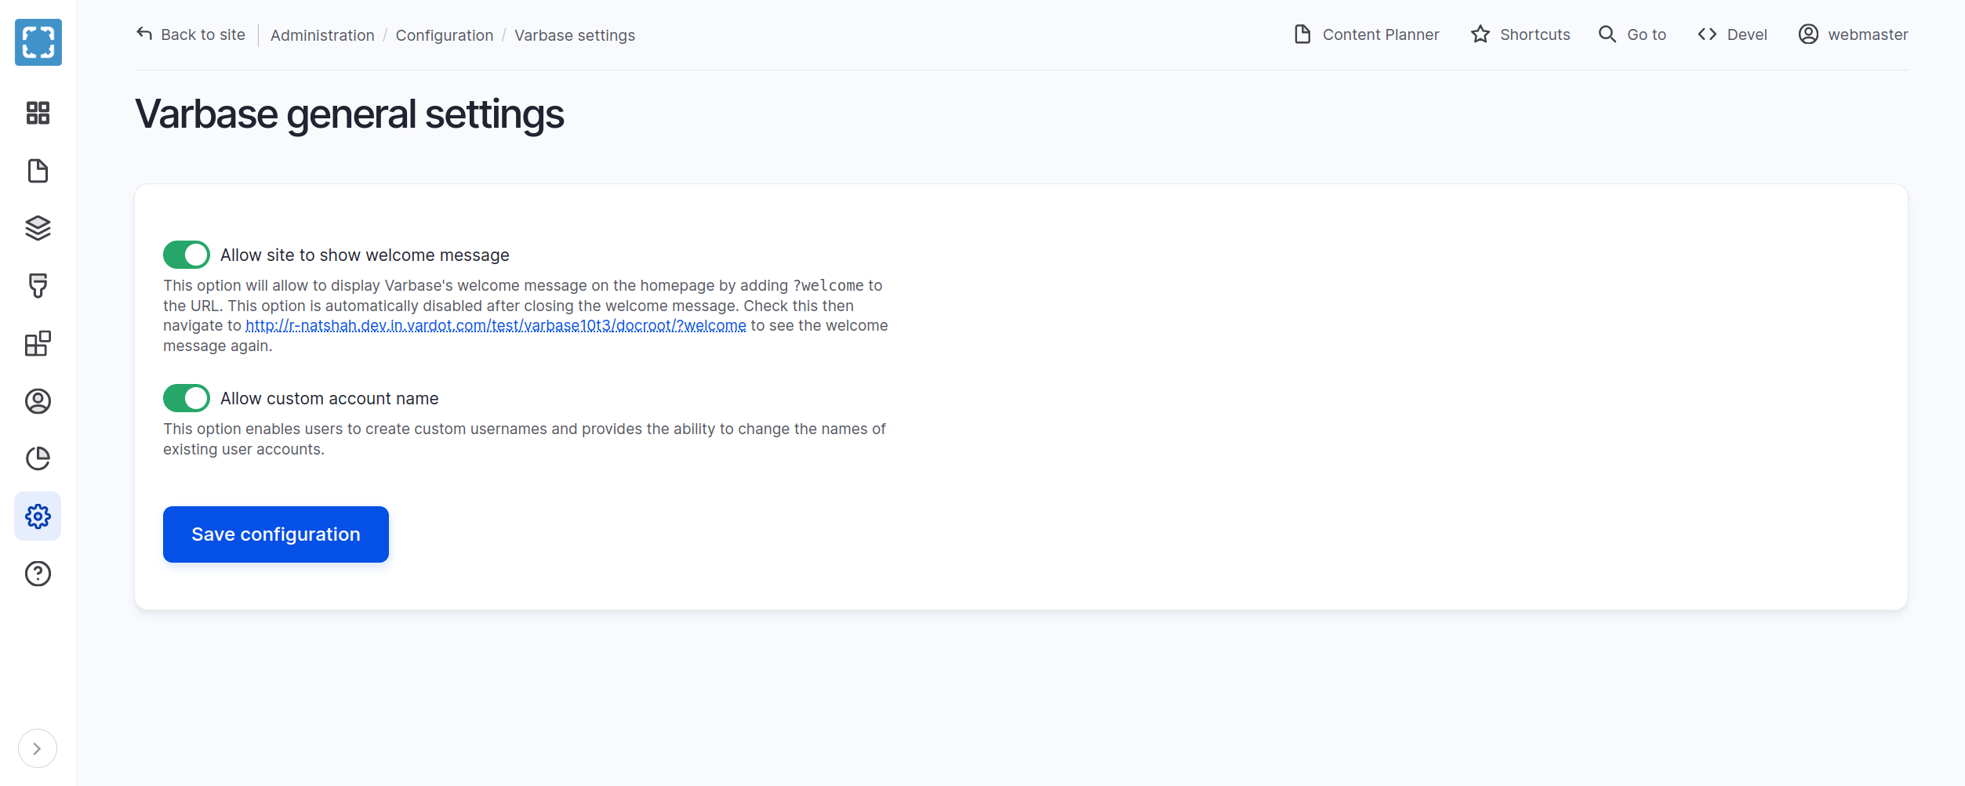Turn off Allow custom account name
The image size is (1965, 786).
point(187,398)
